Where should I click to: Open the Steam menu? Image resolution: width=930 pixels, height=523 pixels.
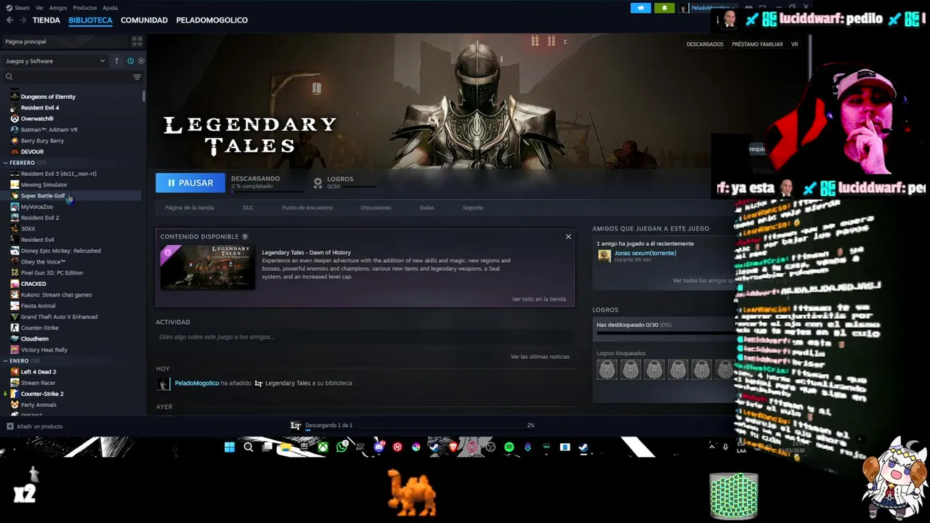point(22,7)
